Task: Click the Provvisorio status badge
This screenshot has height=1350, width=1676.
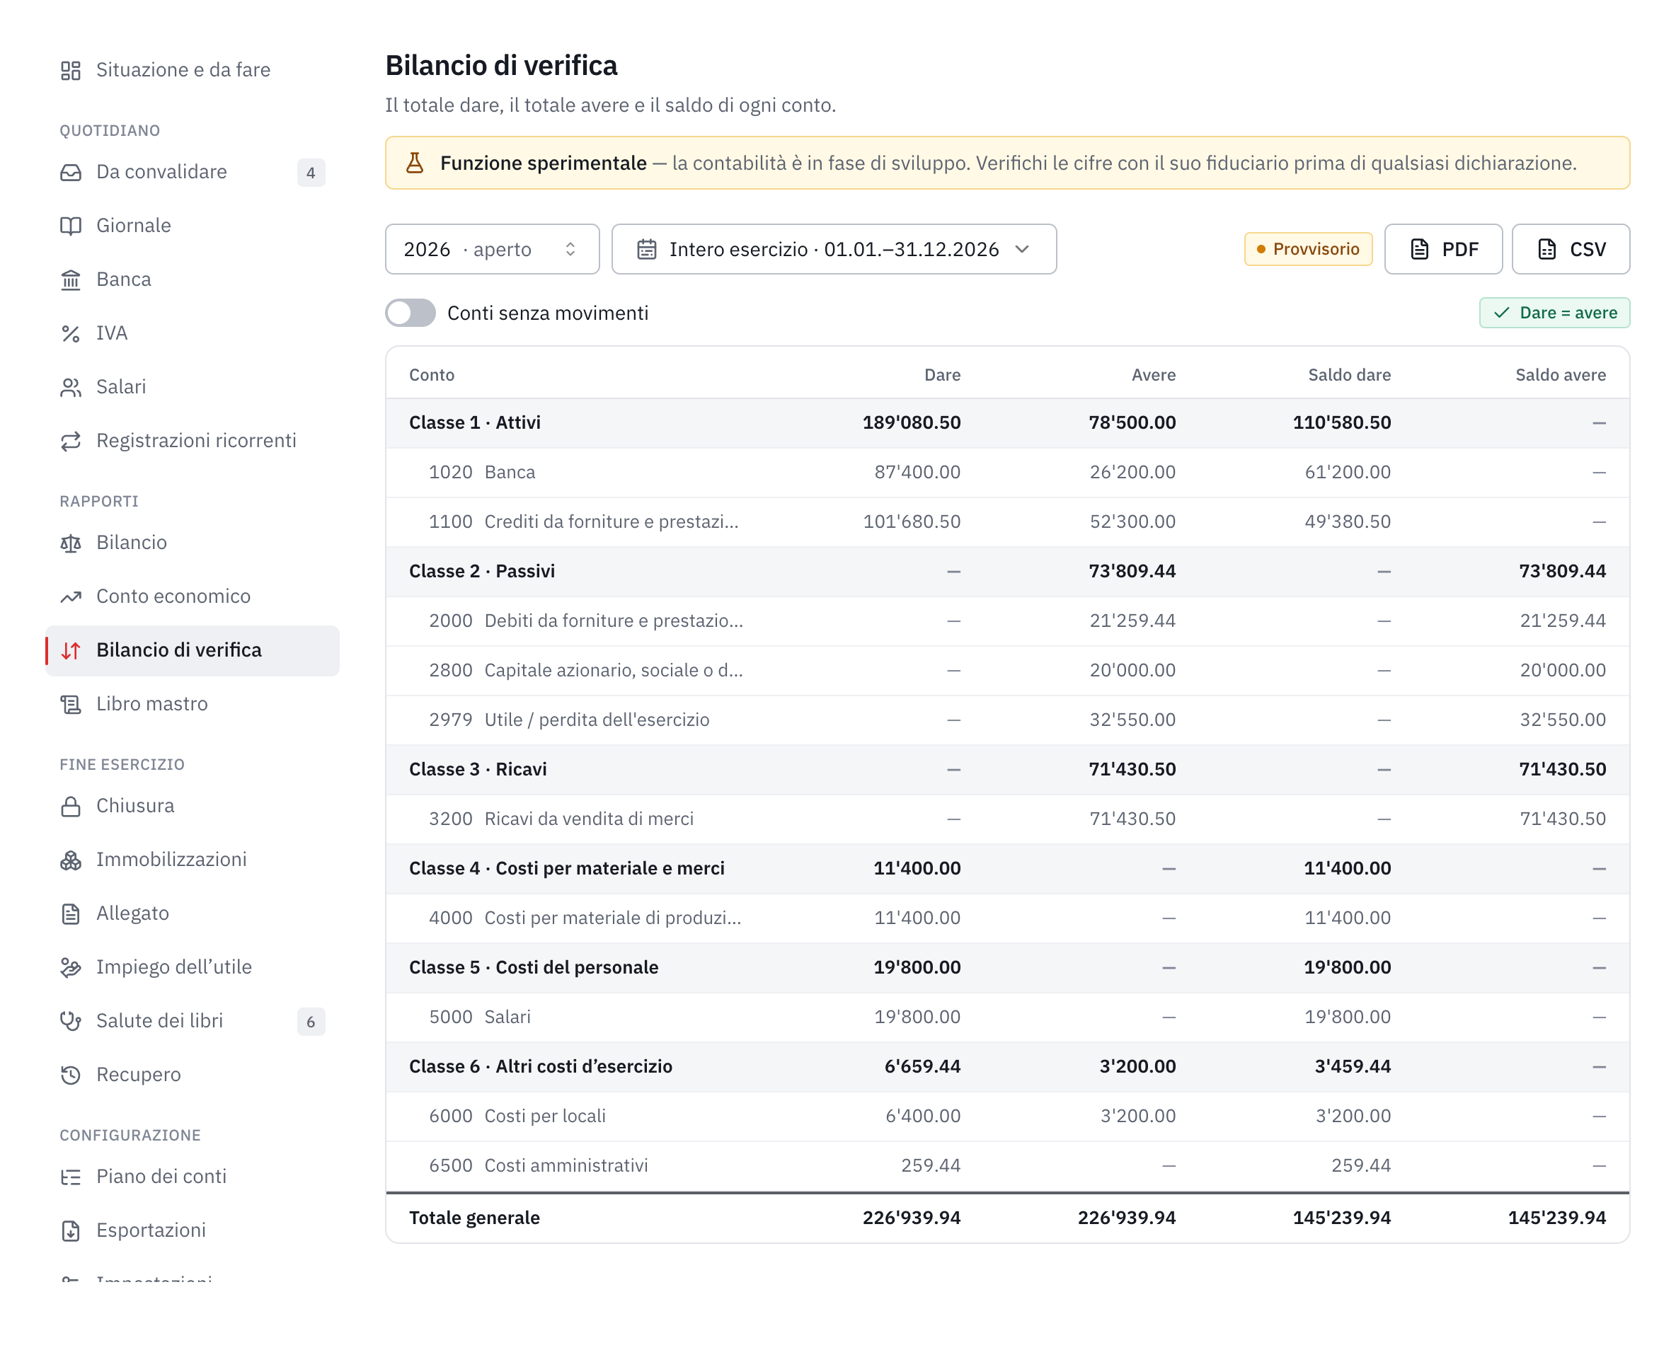Action: pos(1308,249)
